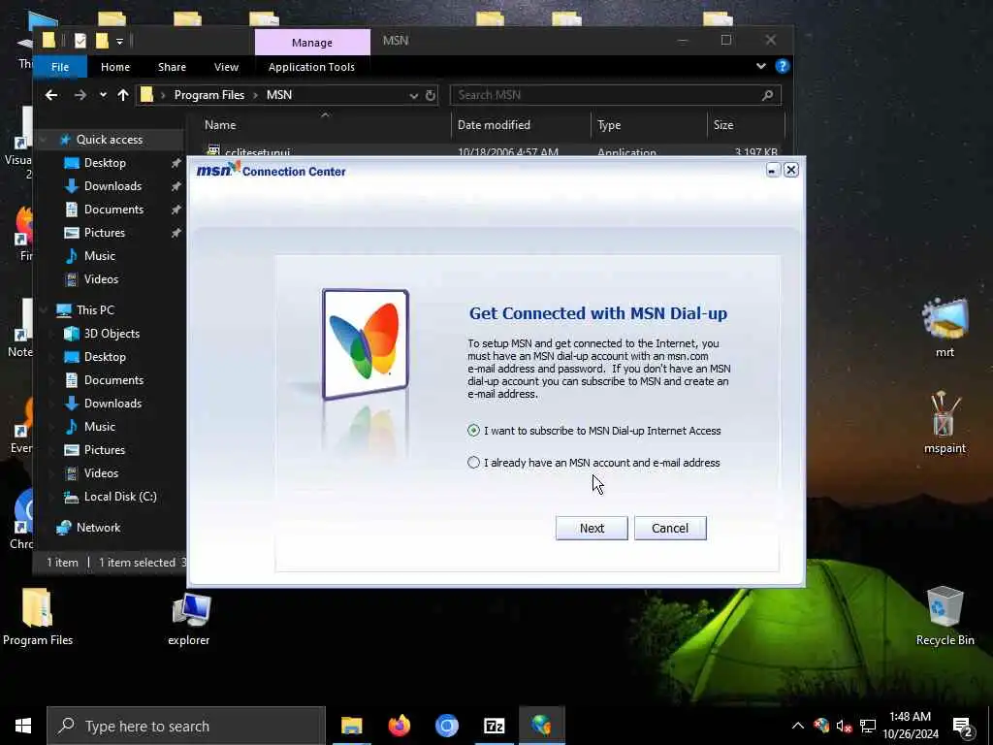Select Network in navigation pane
The image size is (993, 745).
(x=98, y=527)
